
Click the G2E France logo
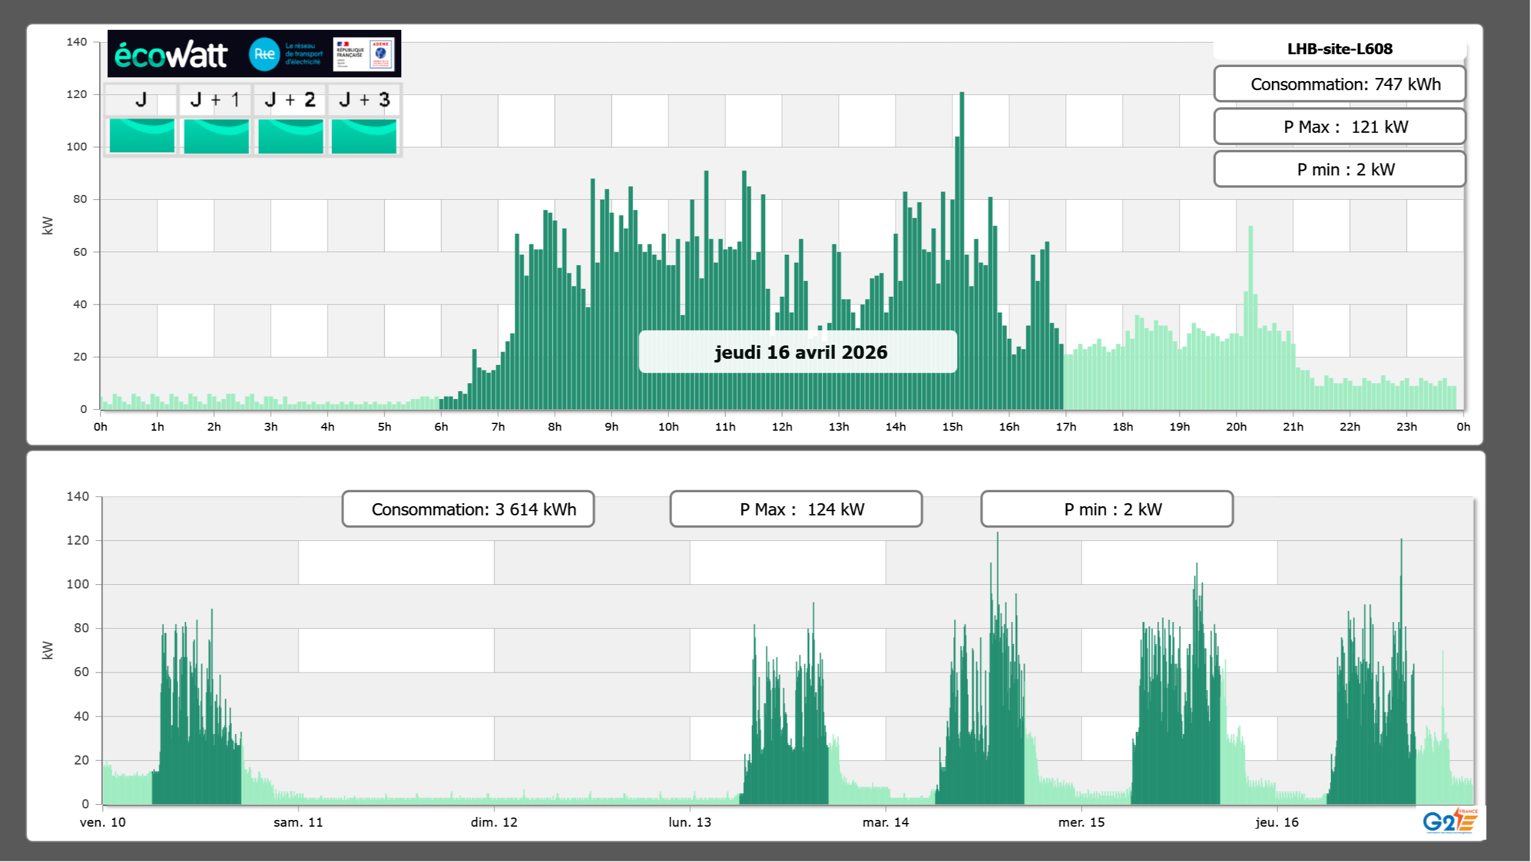tap(1450, 821)
